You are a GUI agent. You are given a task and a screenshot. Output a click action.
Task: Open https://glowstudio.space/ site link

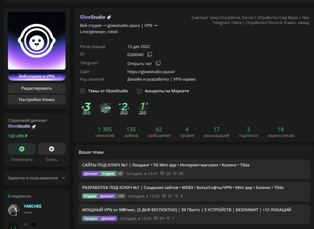click(x=151, y=72)
